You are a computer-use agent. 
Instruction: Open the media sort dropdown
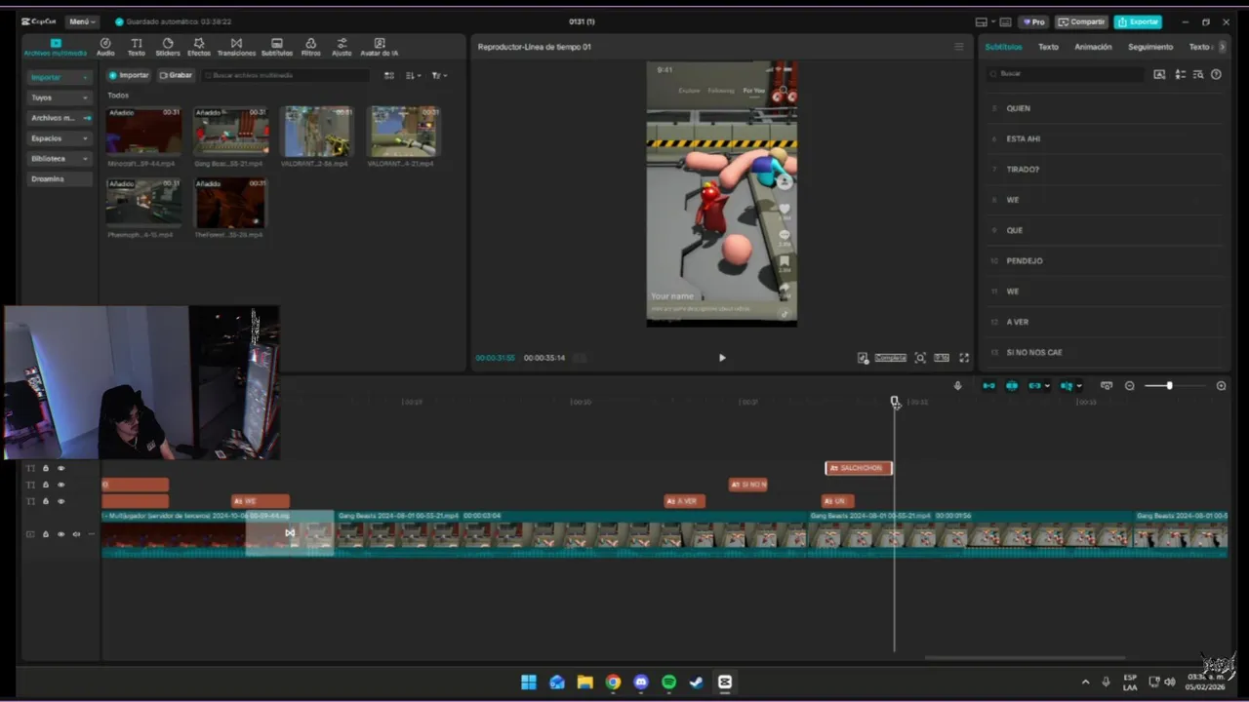click(414, 75)
